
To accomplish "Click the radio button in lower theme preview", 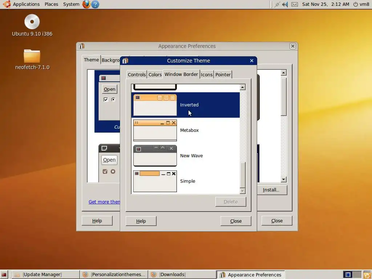I will pos(113,171).
